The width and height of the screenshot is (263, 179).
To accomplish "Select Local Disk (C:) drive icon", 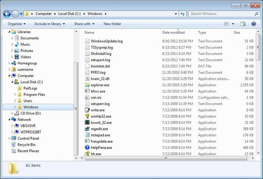I will [16, 82].
